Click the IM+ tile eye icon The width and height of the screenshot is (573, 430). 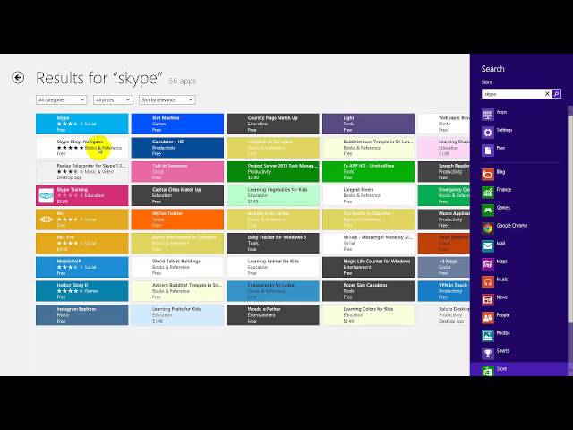click(x=46, y=219)
